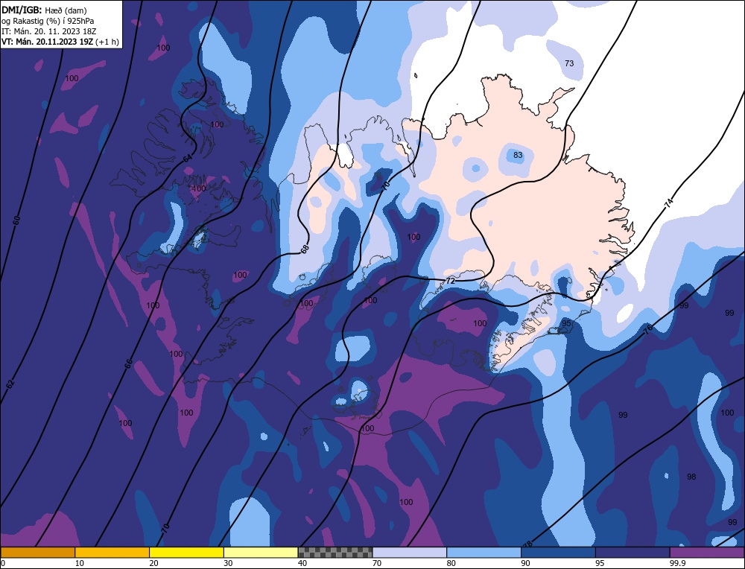Screen dimensions: 745x569
Task: Pick the dark indigo 95–99.9 legend swatch
Action: (x=633, y=553)
